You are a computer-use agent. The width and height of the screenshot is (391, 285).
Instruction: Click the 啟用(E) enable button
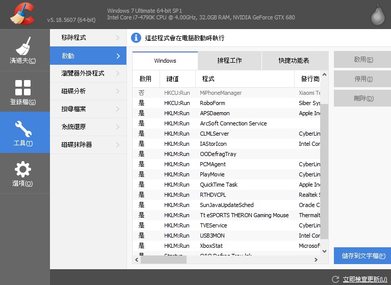(363, 60)
